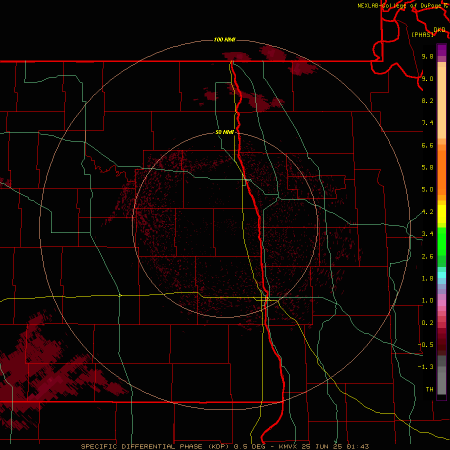Click the TH threshold label
The width and height of the screenshot is (450, 450).
click(429, 389)
